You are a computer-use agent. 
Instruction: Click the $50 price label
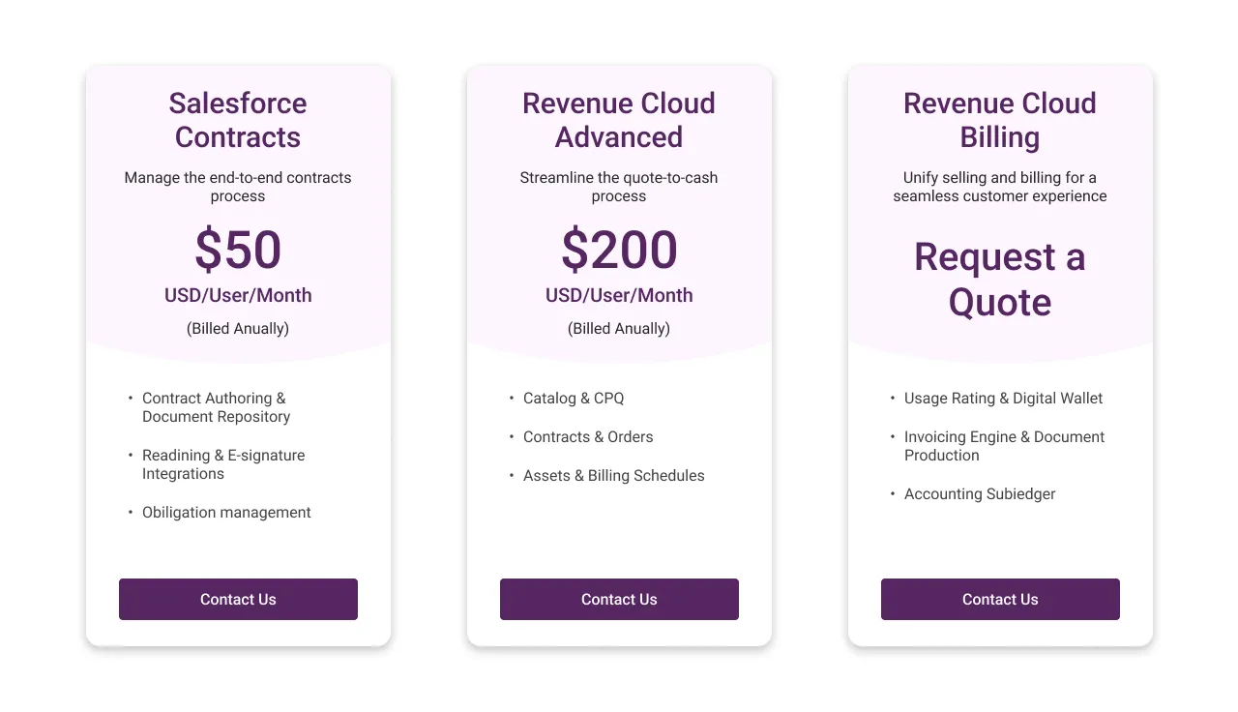(238, 251)
